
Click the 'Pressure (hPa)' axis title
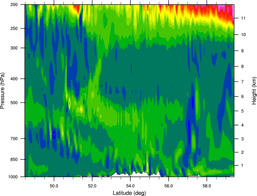[x=2, y=90]
